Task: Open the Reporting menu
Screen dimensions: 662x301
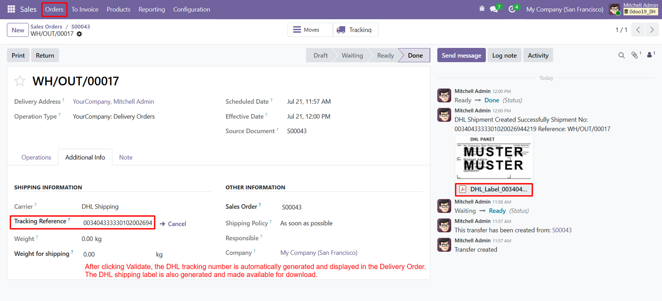Action: [151, 9]
